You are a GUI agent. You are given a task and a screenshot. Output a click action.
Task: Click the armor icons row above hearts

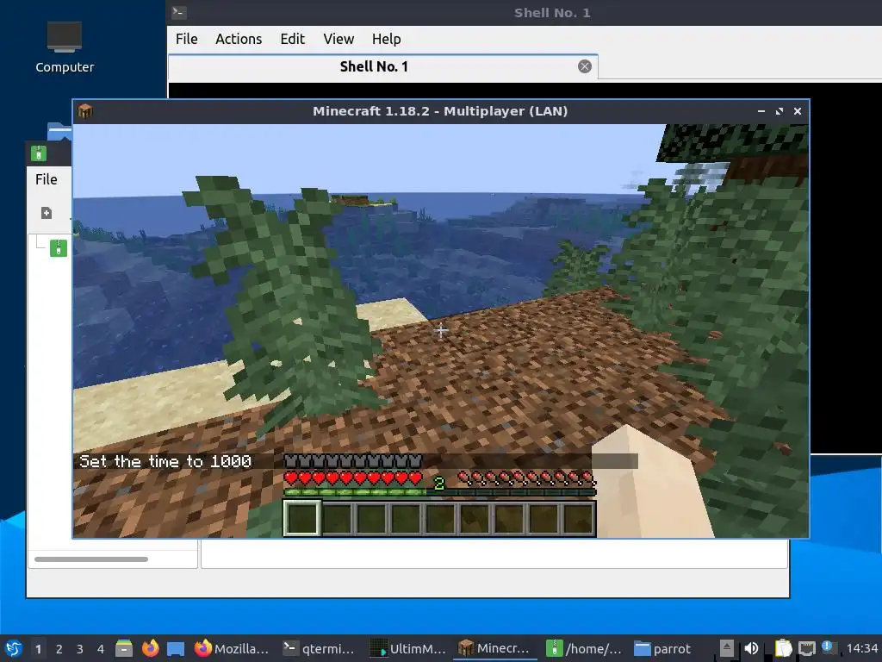352,461
